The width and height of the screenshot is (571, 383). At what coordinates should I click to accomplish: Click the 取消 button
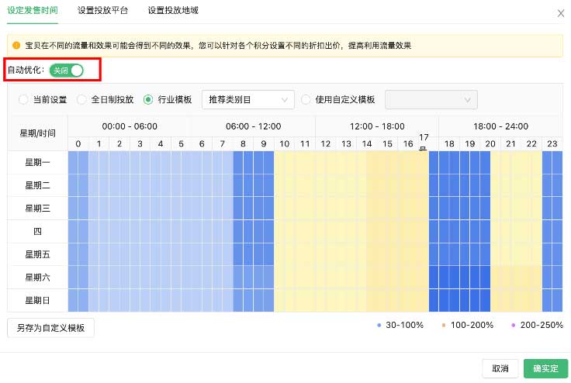500,369
